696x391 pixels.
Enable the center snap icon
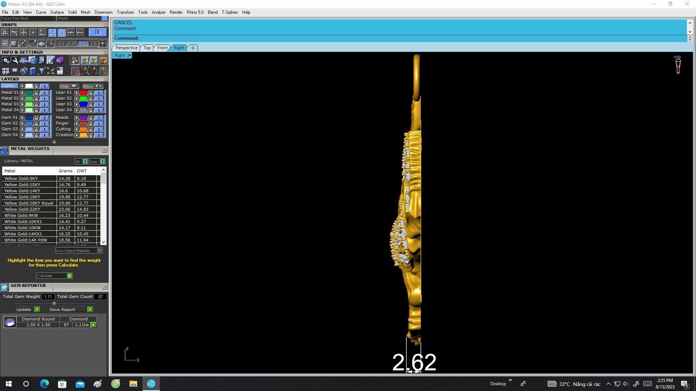click(61, 33)
